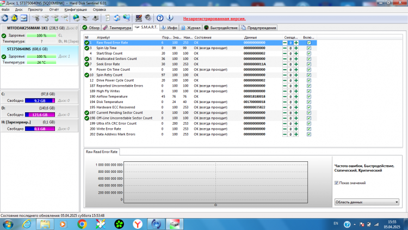Switch to the 'Предупреждения' tab
This screenshot has width=408, height=230.
[258, 28]
